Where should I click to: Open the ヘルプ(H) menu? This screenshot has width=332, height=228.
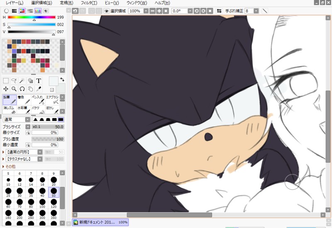(x=162, y=3)
